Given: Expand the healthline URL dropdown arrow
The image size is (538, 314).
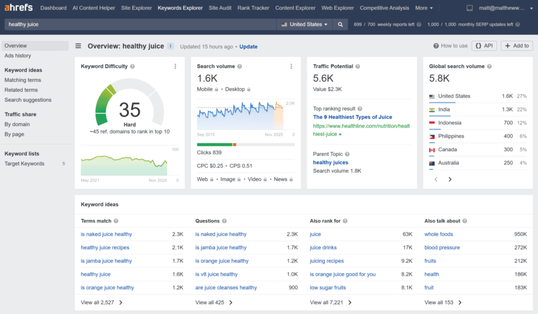Looking at the screenshot, I should 340,135.
